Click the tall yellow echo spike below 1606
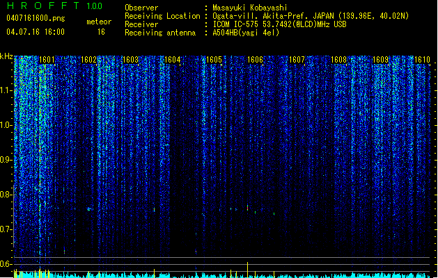 247,270
